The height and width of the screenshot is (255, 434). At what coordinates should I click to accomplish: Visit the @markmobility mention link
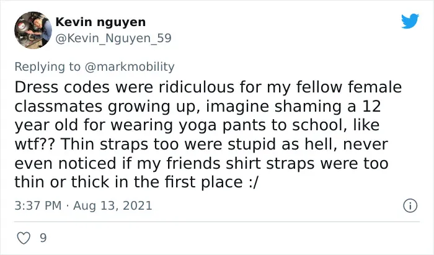coord(130,67)
